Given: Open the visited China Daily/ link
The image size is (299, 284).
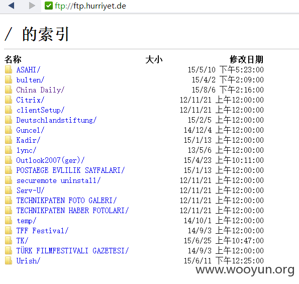Looking at the screenshot, I should pyautogui.click(x=40, y=90).
